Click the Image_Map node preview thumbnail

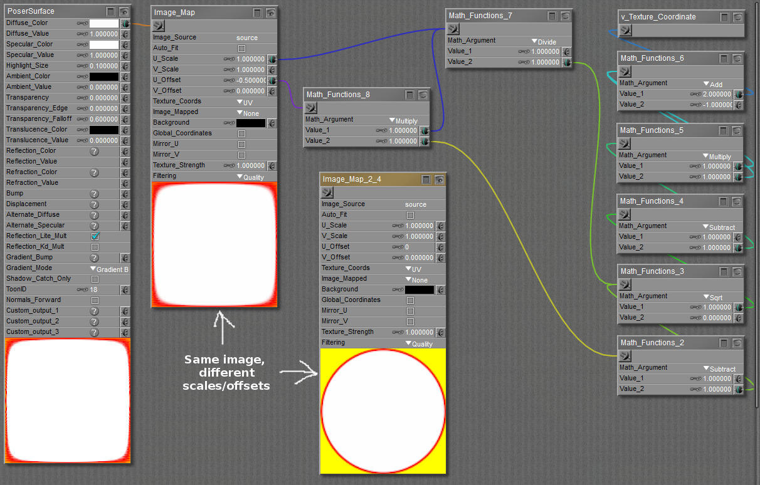(214, 244)
